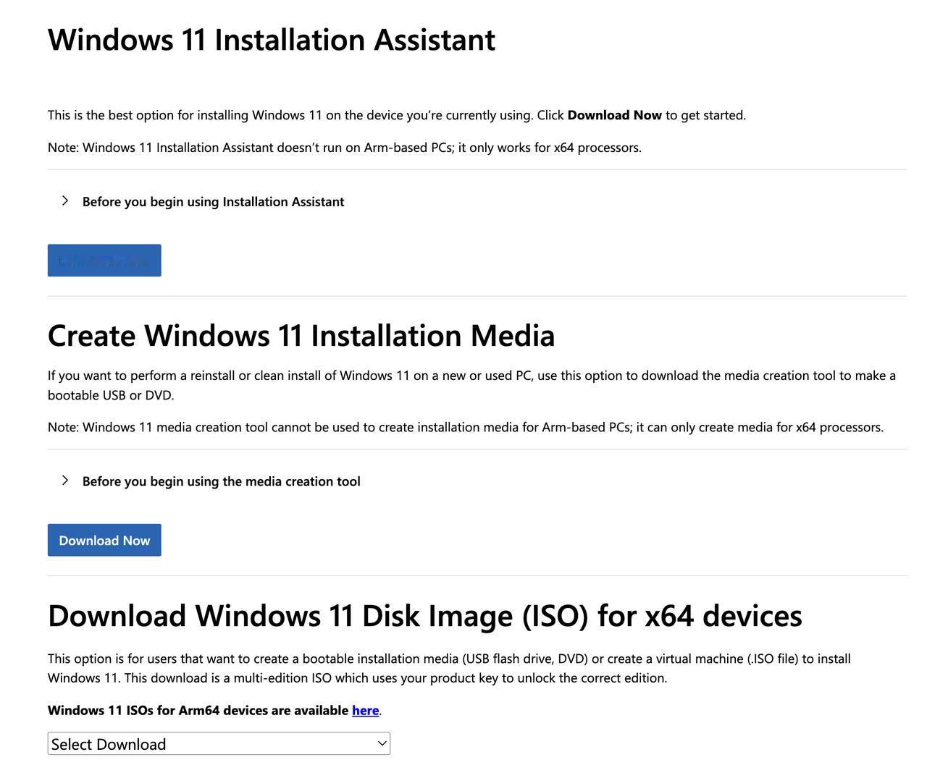This screenshot has height=765, width=927.
Task: Click the Select Download dropdown arrow
Action: [382, 743]
